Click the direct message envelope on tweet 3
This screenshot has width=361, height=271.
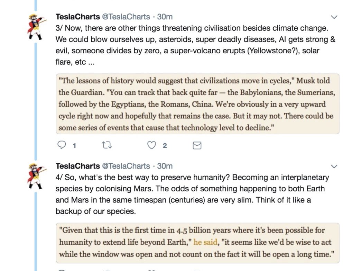(x=197, y=145)
